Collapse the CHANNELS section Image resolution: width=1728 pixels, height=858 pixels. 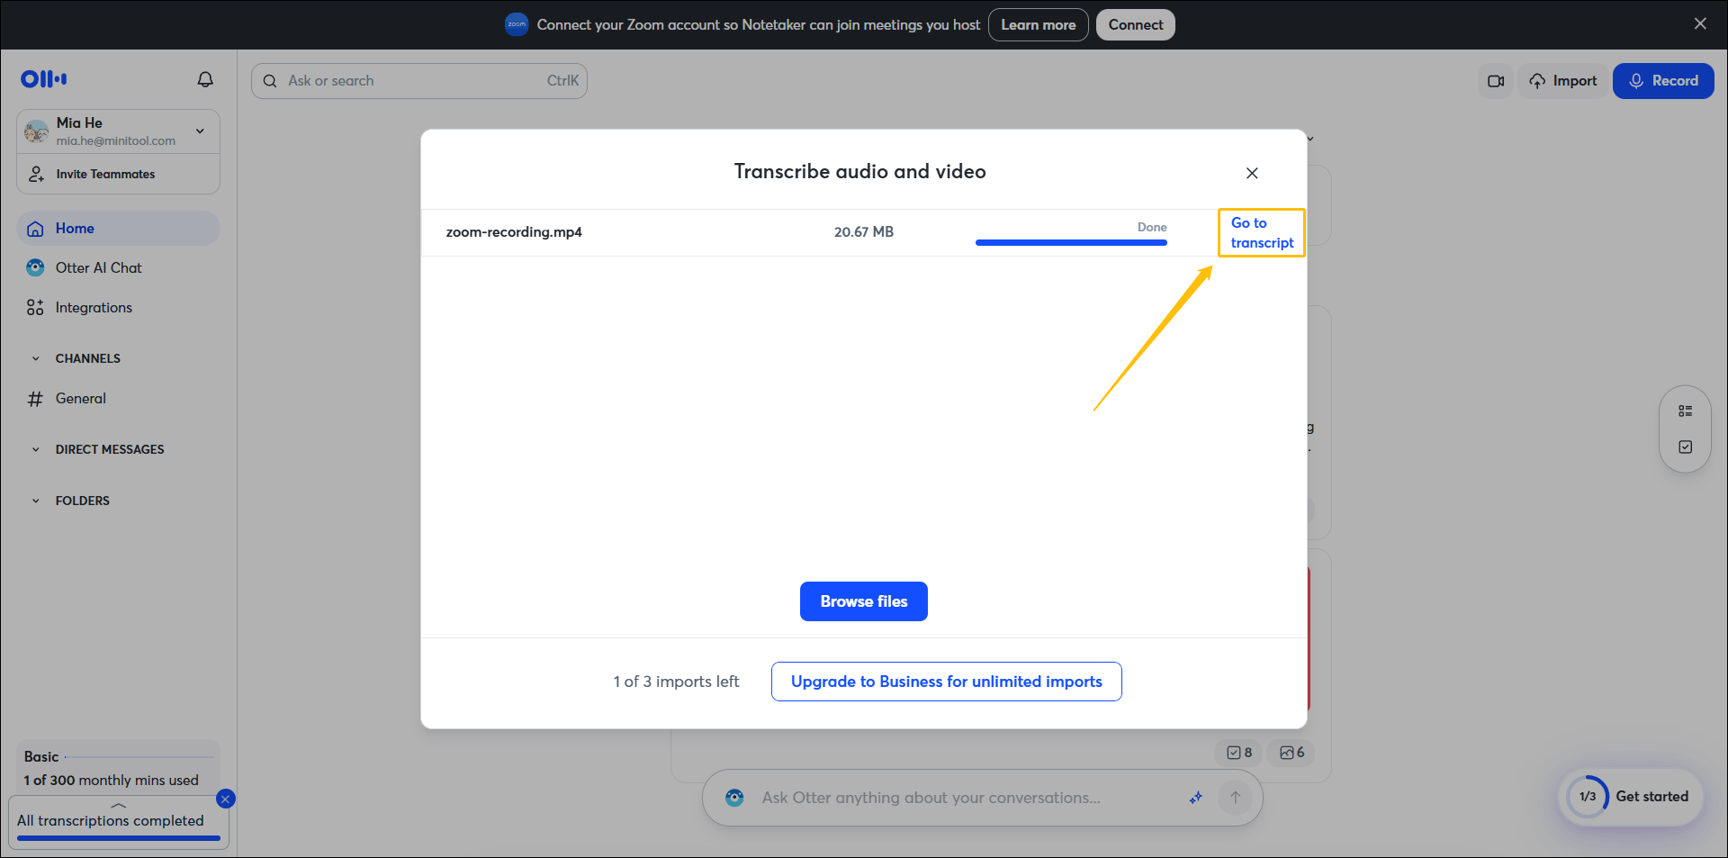[x=36, y=357]
